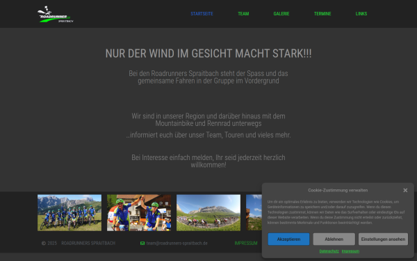Click the 'Bei den Roadrunners Spraitbach' subtitle
Viewport: 417px width, 261px height.
[x=208, y=77]
